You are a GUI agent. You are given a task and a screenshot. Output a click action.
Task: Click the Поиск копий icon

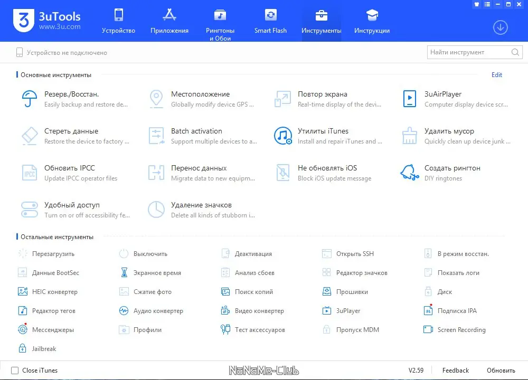coord(225,291)
